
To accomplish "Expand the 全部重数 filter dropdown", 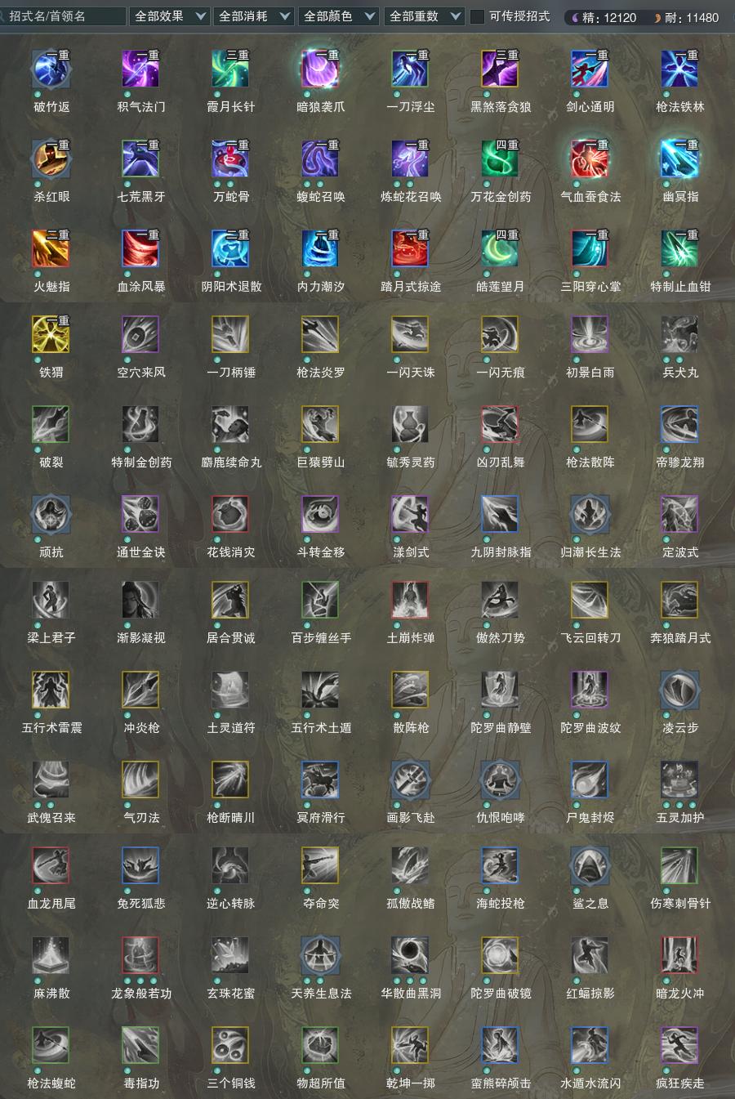I will [424, 16].
